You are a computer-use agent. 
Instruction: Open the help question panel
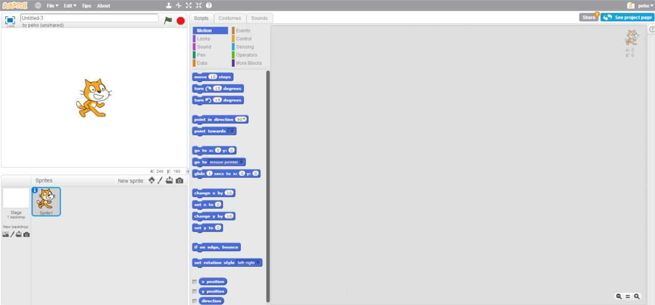652,30
